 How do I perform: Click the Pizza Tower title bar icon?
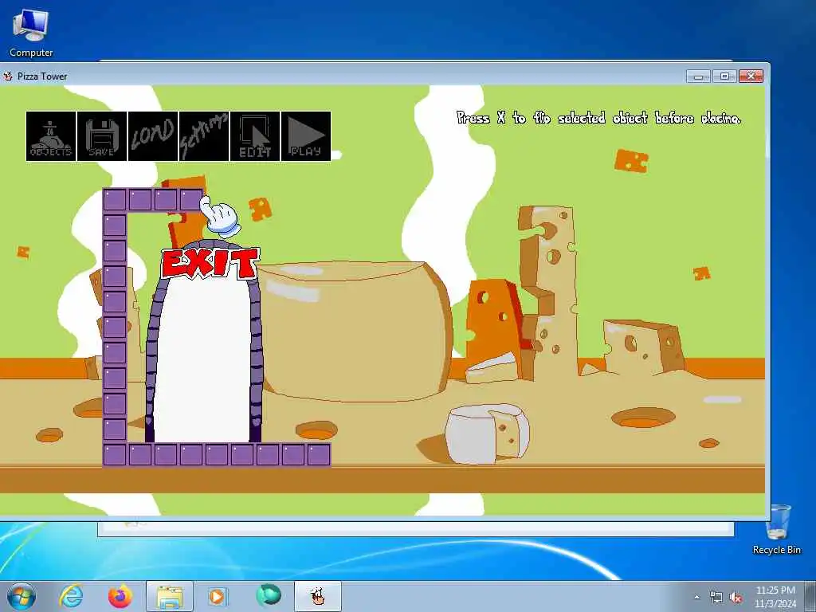coord(8,76)
